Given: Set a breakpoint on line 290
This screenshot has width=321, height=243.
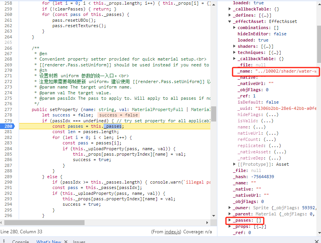Looking at the screenshot, I should (8, 182).
